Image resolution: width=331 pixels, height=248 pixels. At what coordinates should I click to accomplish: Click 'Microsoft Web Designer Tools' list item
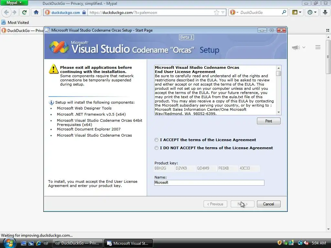click(84, 108)
